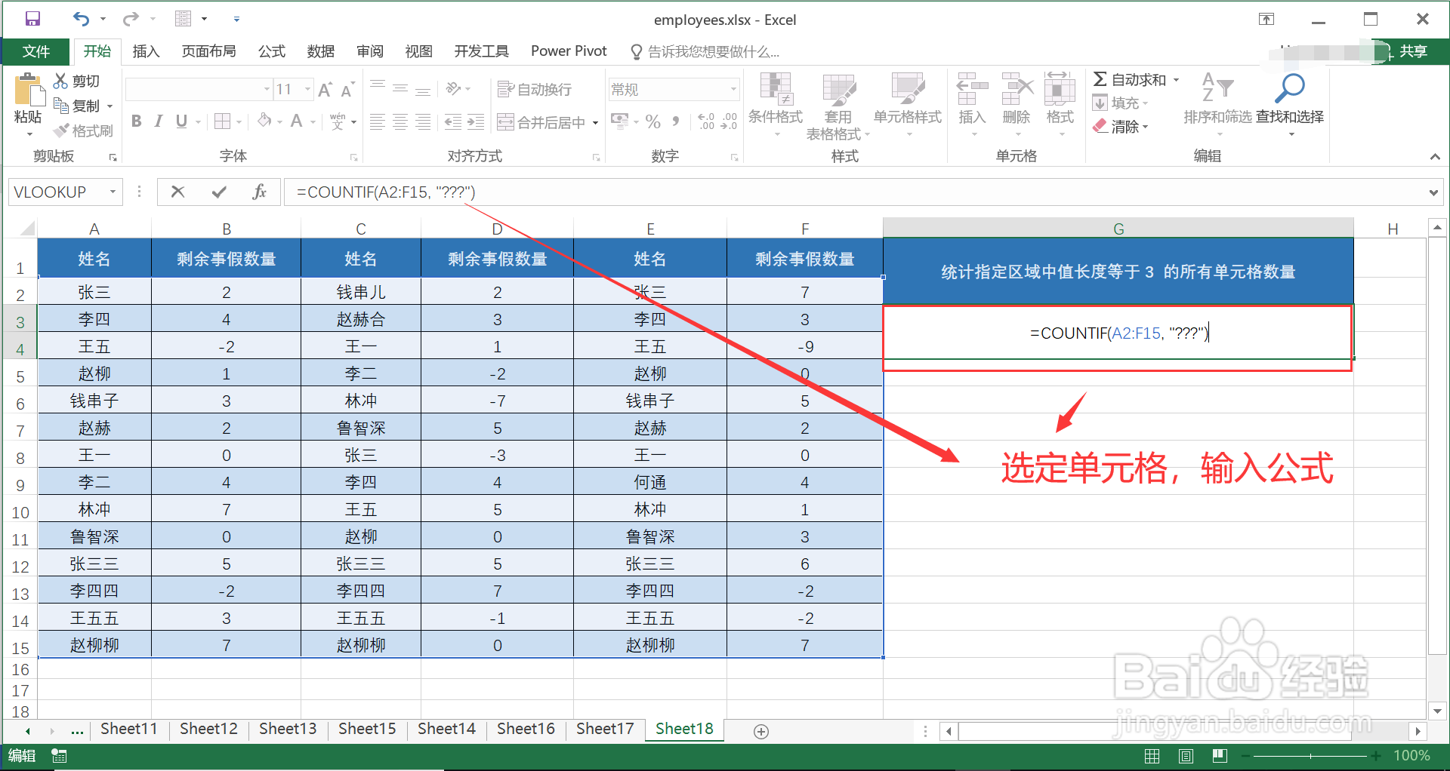
Task: Open the font size dropdown
Action: tap(307, 89)
